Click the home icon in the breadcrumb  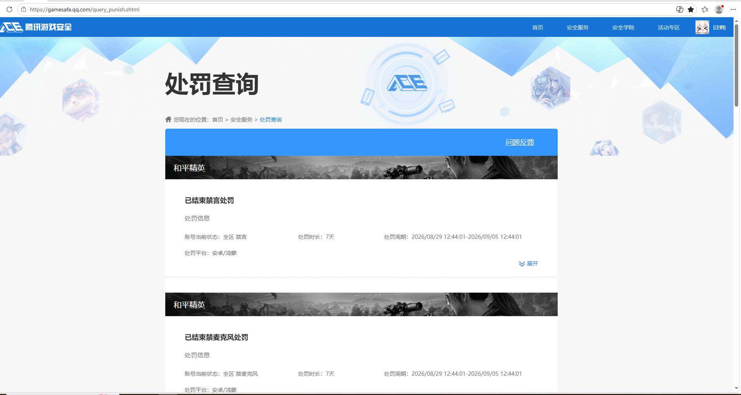tap(168, 119)
